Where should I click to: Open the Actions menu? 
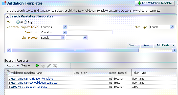click(x=13, y=65)
